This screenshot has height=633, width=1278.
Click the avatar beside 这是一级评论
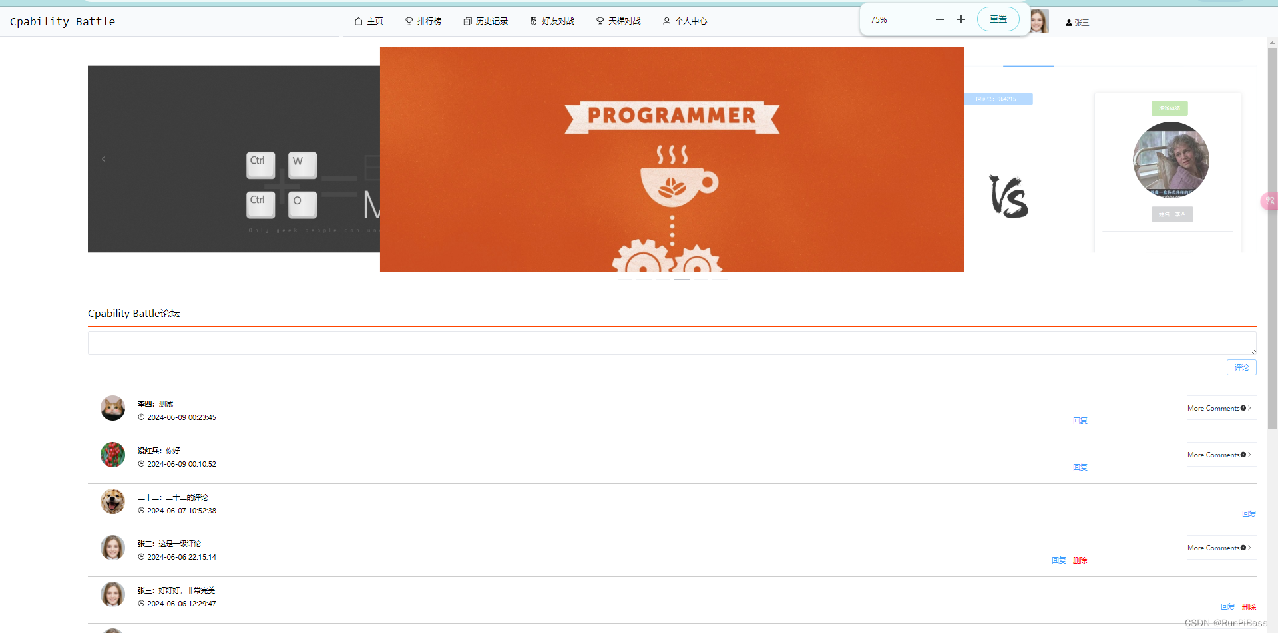112,548
